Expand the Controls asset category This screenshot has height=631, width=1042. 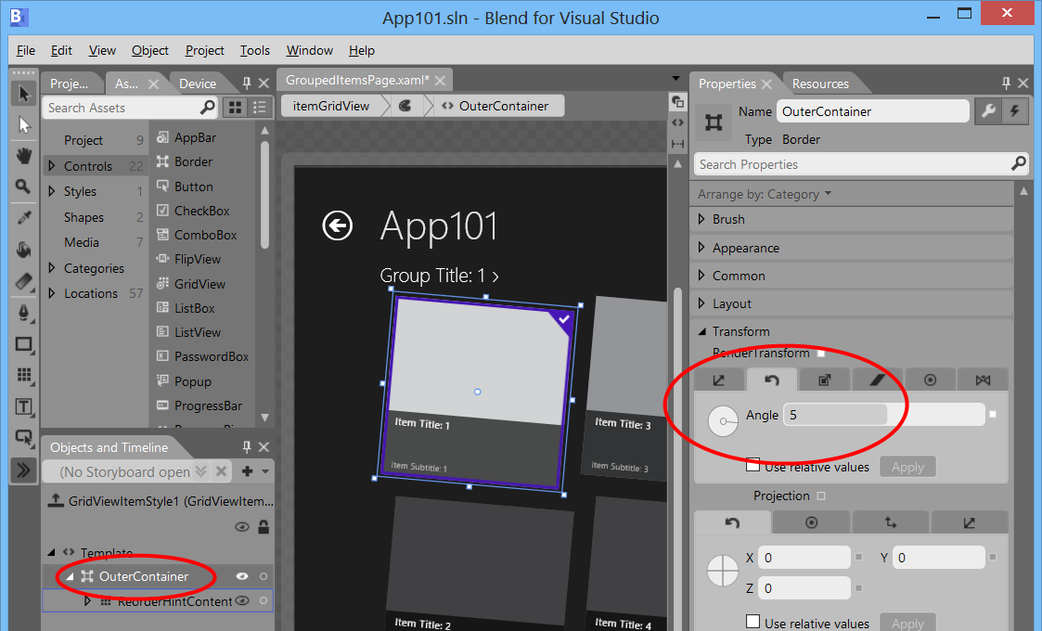(x=52, y=165)
